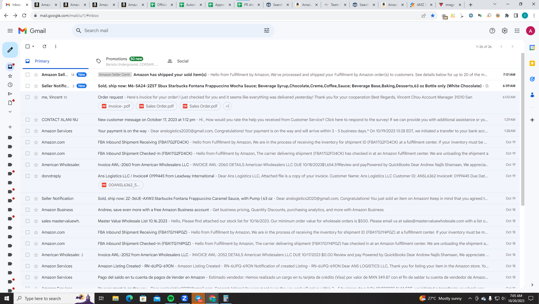Show hidden system tray icons

coord(470,298)
